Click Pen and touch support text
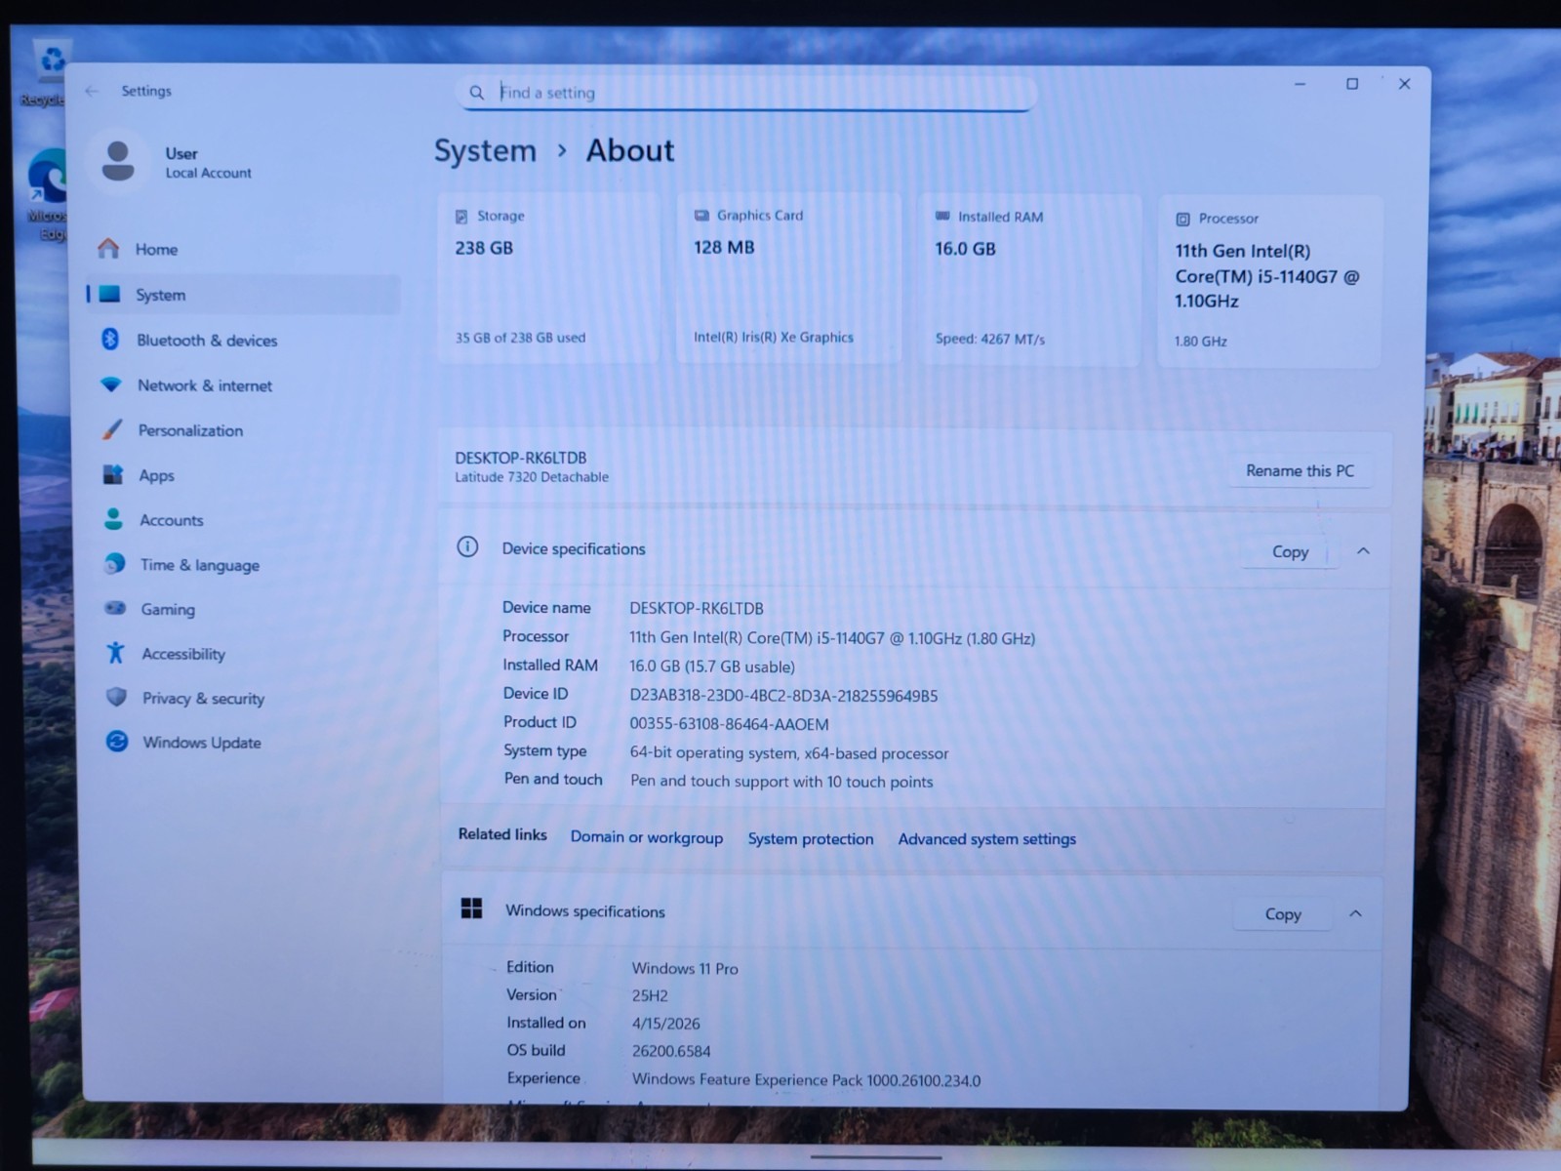This screenshot has width=1561, height=1171. coord(781,782)
